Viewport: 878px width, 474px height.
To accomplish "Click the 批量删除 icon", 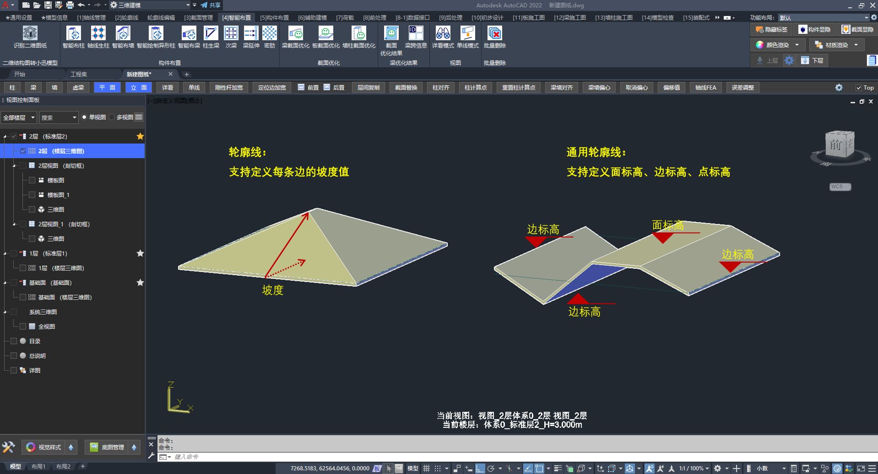I will (494, 33).
